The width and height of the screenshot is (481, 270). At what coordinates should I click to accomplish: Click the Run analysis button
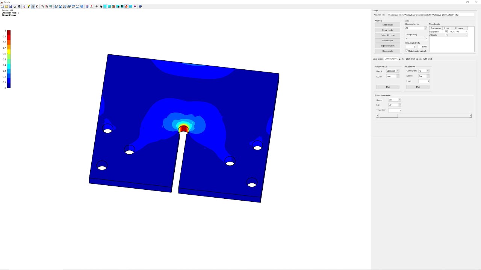pyautogui.click(x=387, y=40)
